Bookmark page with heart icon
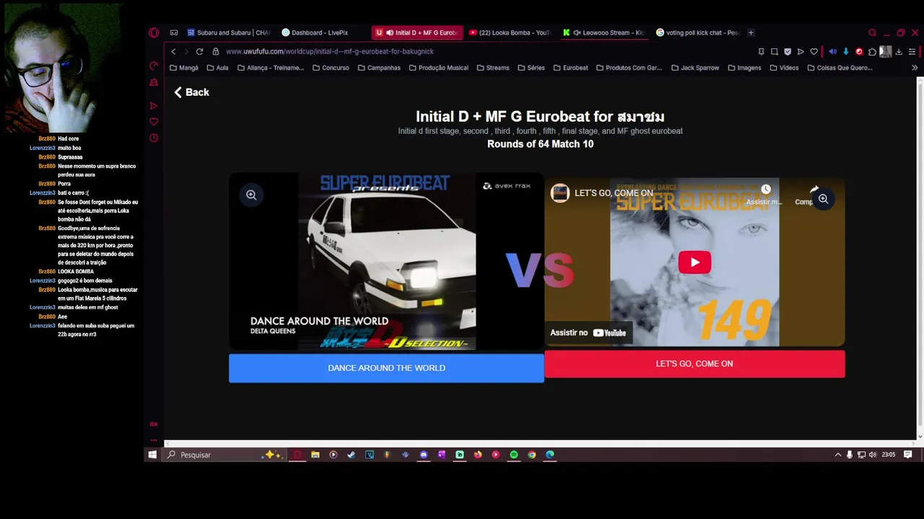This screenshot has height=519, width=924. tap(814, 52)
